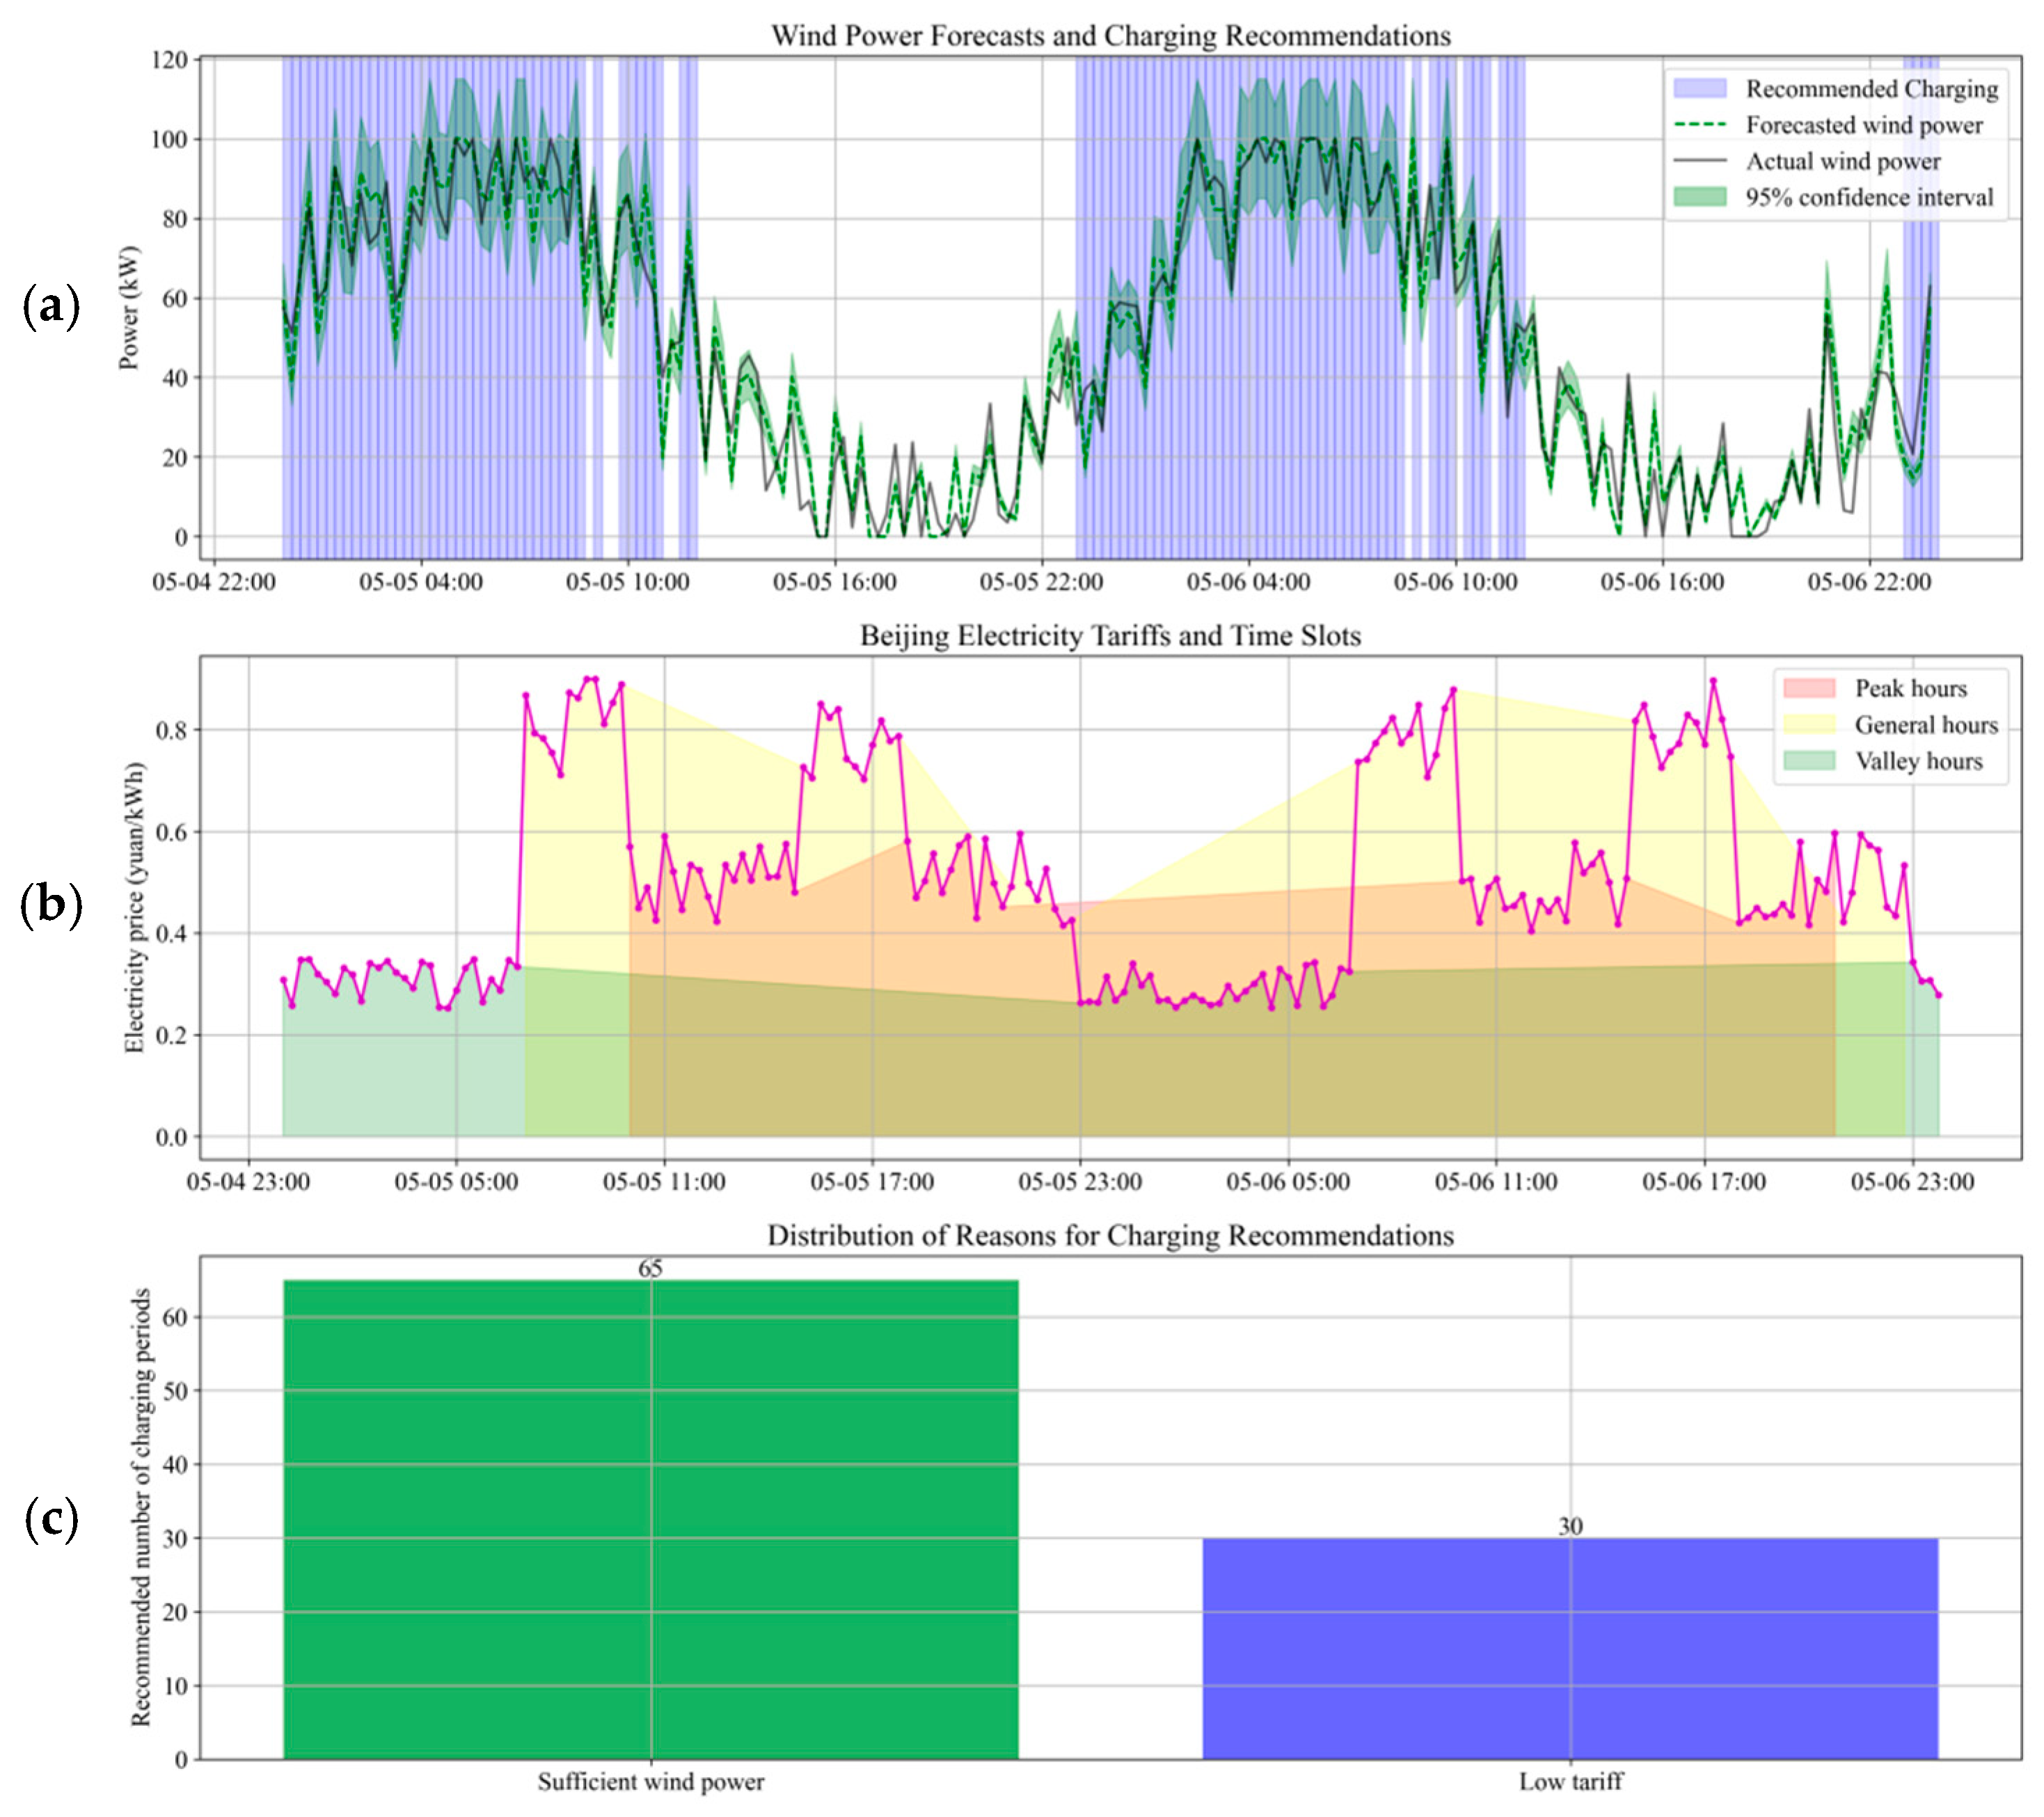2044x1817 pixels.
Task: Click the bar value label 65
Action: tap(650, 1268)
